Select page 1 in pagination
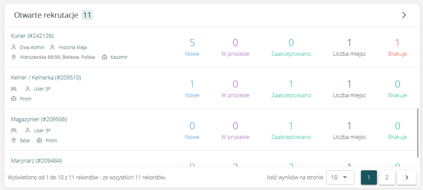This screenshot has width=423, height=190. coord(368,177)
